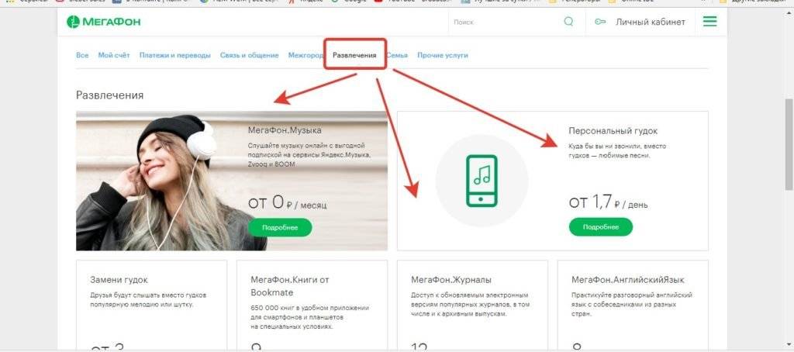Switch to Мой счёт tab

coord(114,56)
